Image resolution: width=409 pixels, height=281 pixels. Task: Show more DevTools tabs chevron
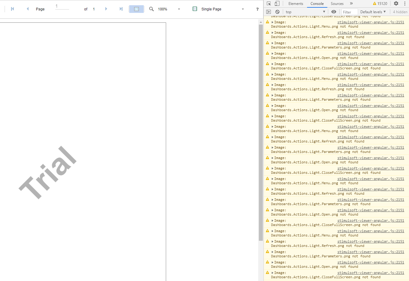pos(351,3)
